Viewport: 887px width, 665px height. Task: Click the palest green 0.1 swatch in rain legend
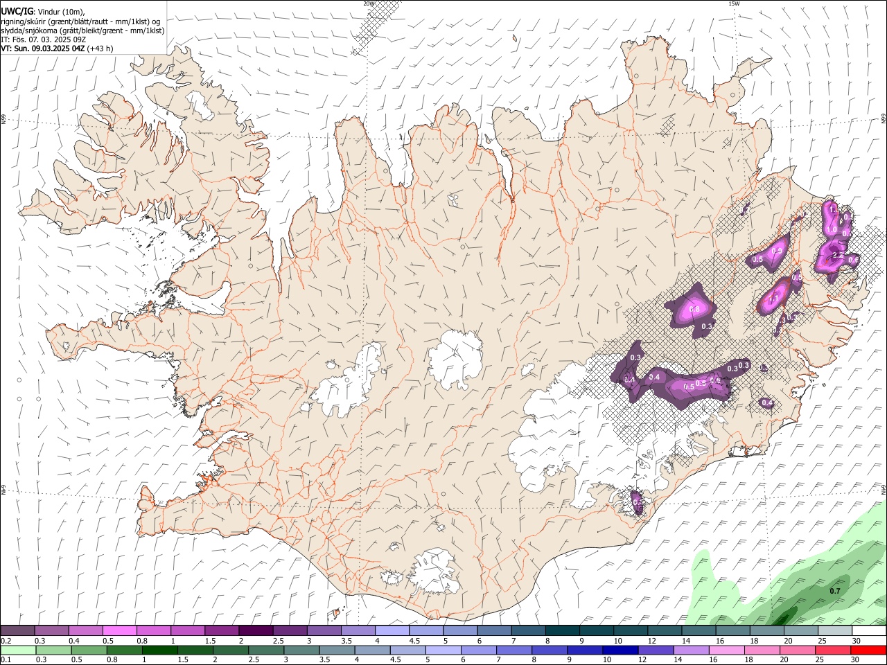click(x=18, y=650)
